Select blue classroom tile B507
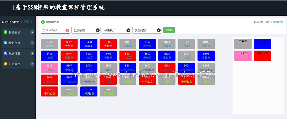Viewport: 287px width, 119px height. (69, 68)
